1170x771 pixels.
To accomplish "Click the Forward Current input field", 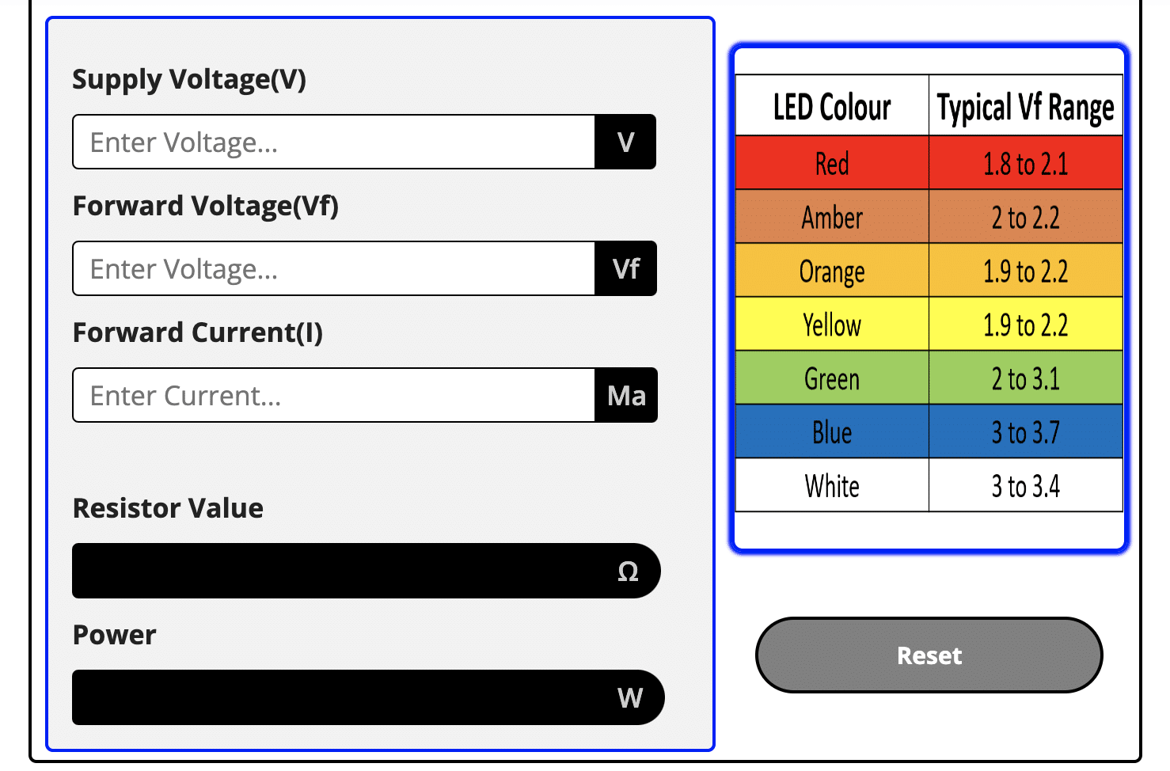I will pyautogui.click(x=333, y=396).
